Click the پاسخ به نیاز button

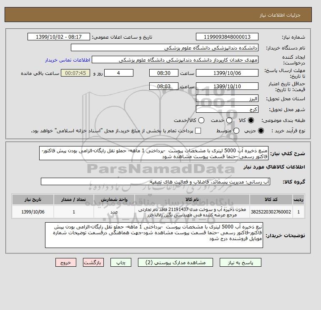click(x=241, y=263)
